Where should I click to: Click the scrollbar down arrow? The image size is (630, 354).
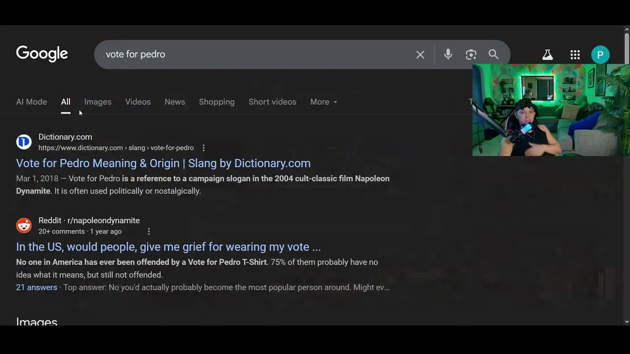click(627, 322)
